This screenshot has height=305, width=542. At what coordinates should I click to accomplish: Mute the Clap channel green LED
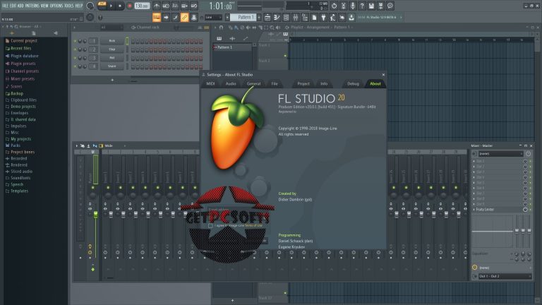tap(75, 49)
